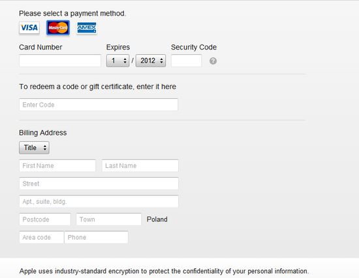Click into the Security Code box
The height and width of the screenshot is (278, 359).
(x=187, y=61)
